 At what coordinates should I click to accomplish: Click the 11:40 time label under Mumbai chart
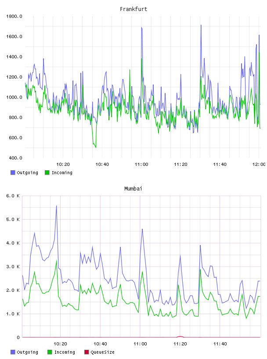pos(220,344)
